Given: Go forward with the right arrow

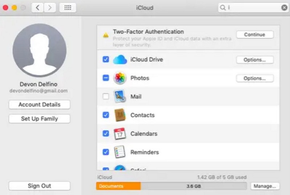Looking at the screenshot, I should click(x=50, y=8).
